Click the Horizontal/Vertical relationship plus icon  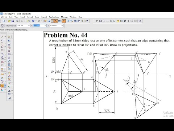(104, 21)
